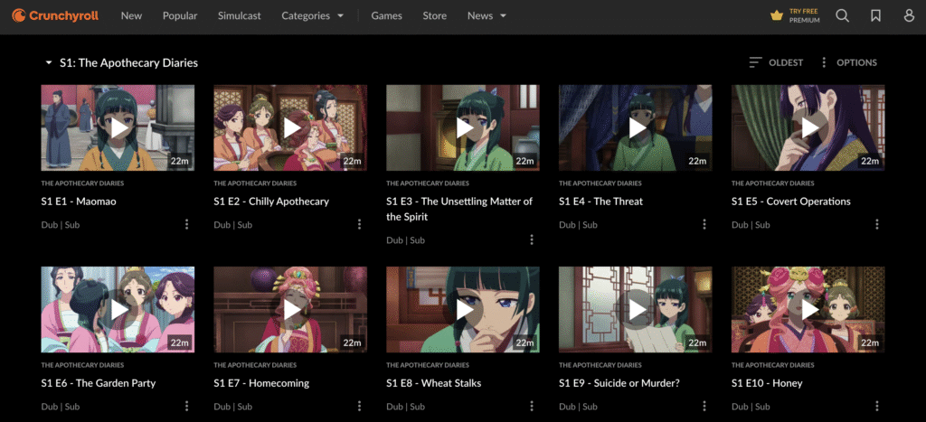Click the premium crown icon
926x422 pixels.
pyautogui.click(x=777, y=16)
